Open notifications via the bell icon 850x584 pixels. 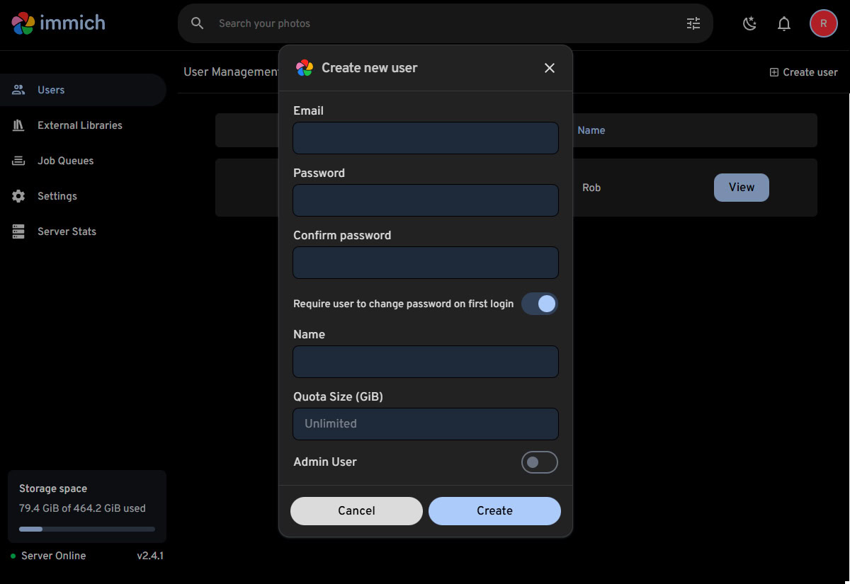783,23
